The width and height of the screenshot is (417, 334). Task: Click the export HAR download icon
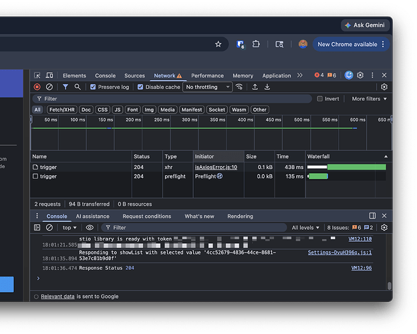(x=267, y=87)
